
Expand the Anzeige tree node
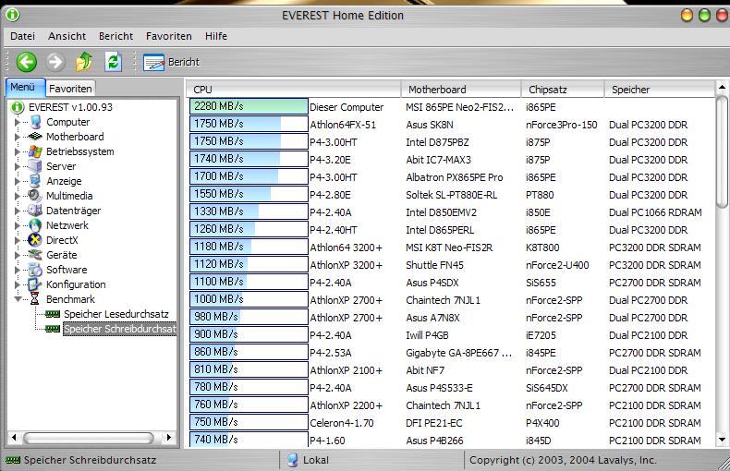(18, 182)
